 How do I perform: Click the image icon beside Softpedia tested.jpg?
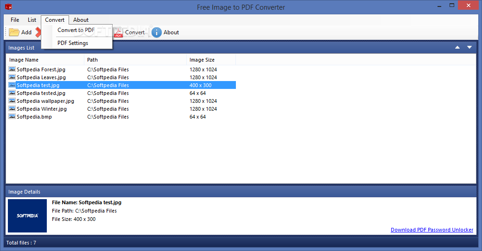pyautogui.click(x=12, y=93)
